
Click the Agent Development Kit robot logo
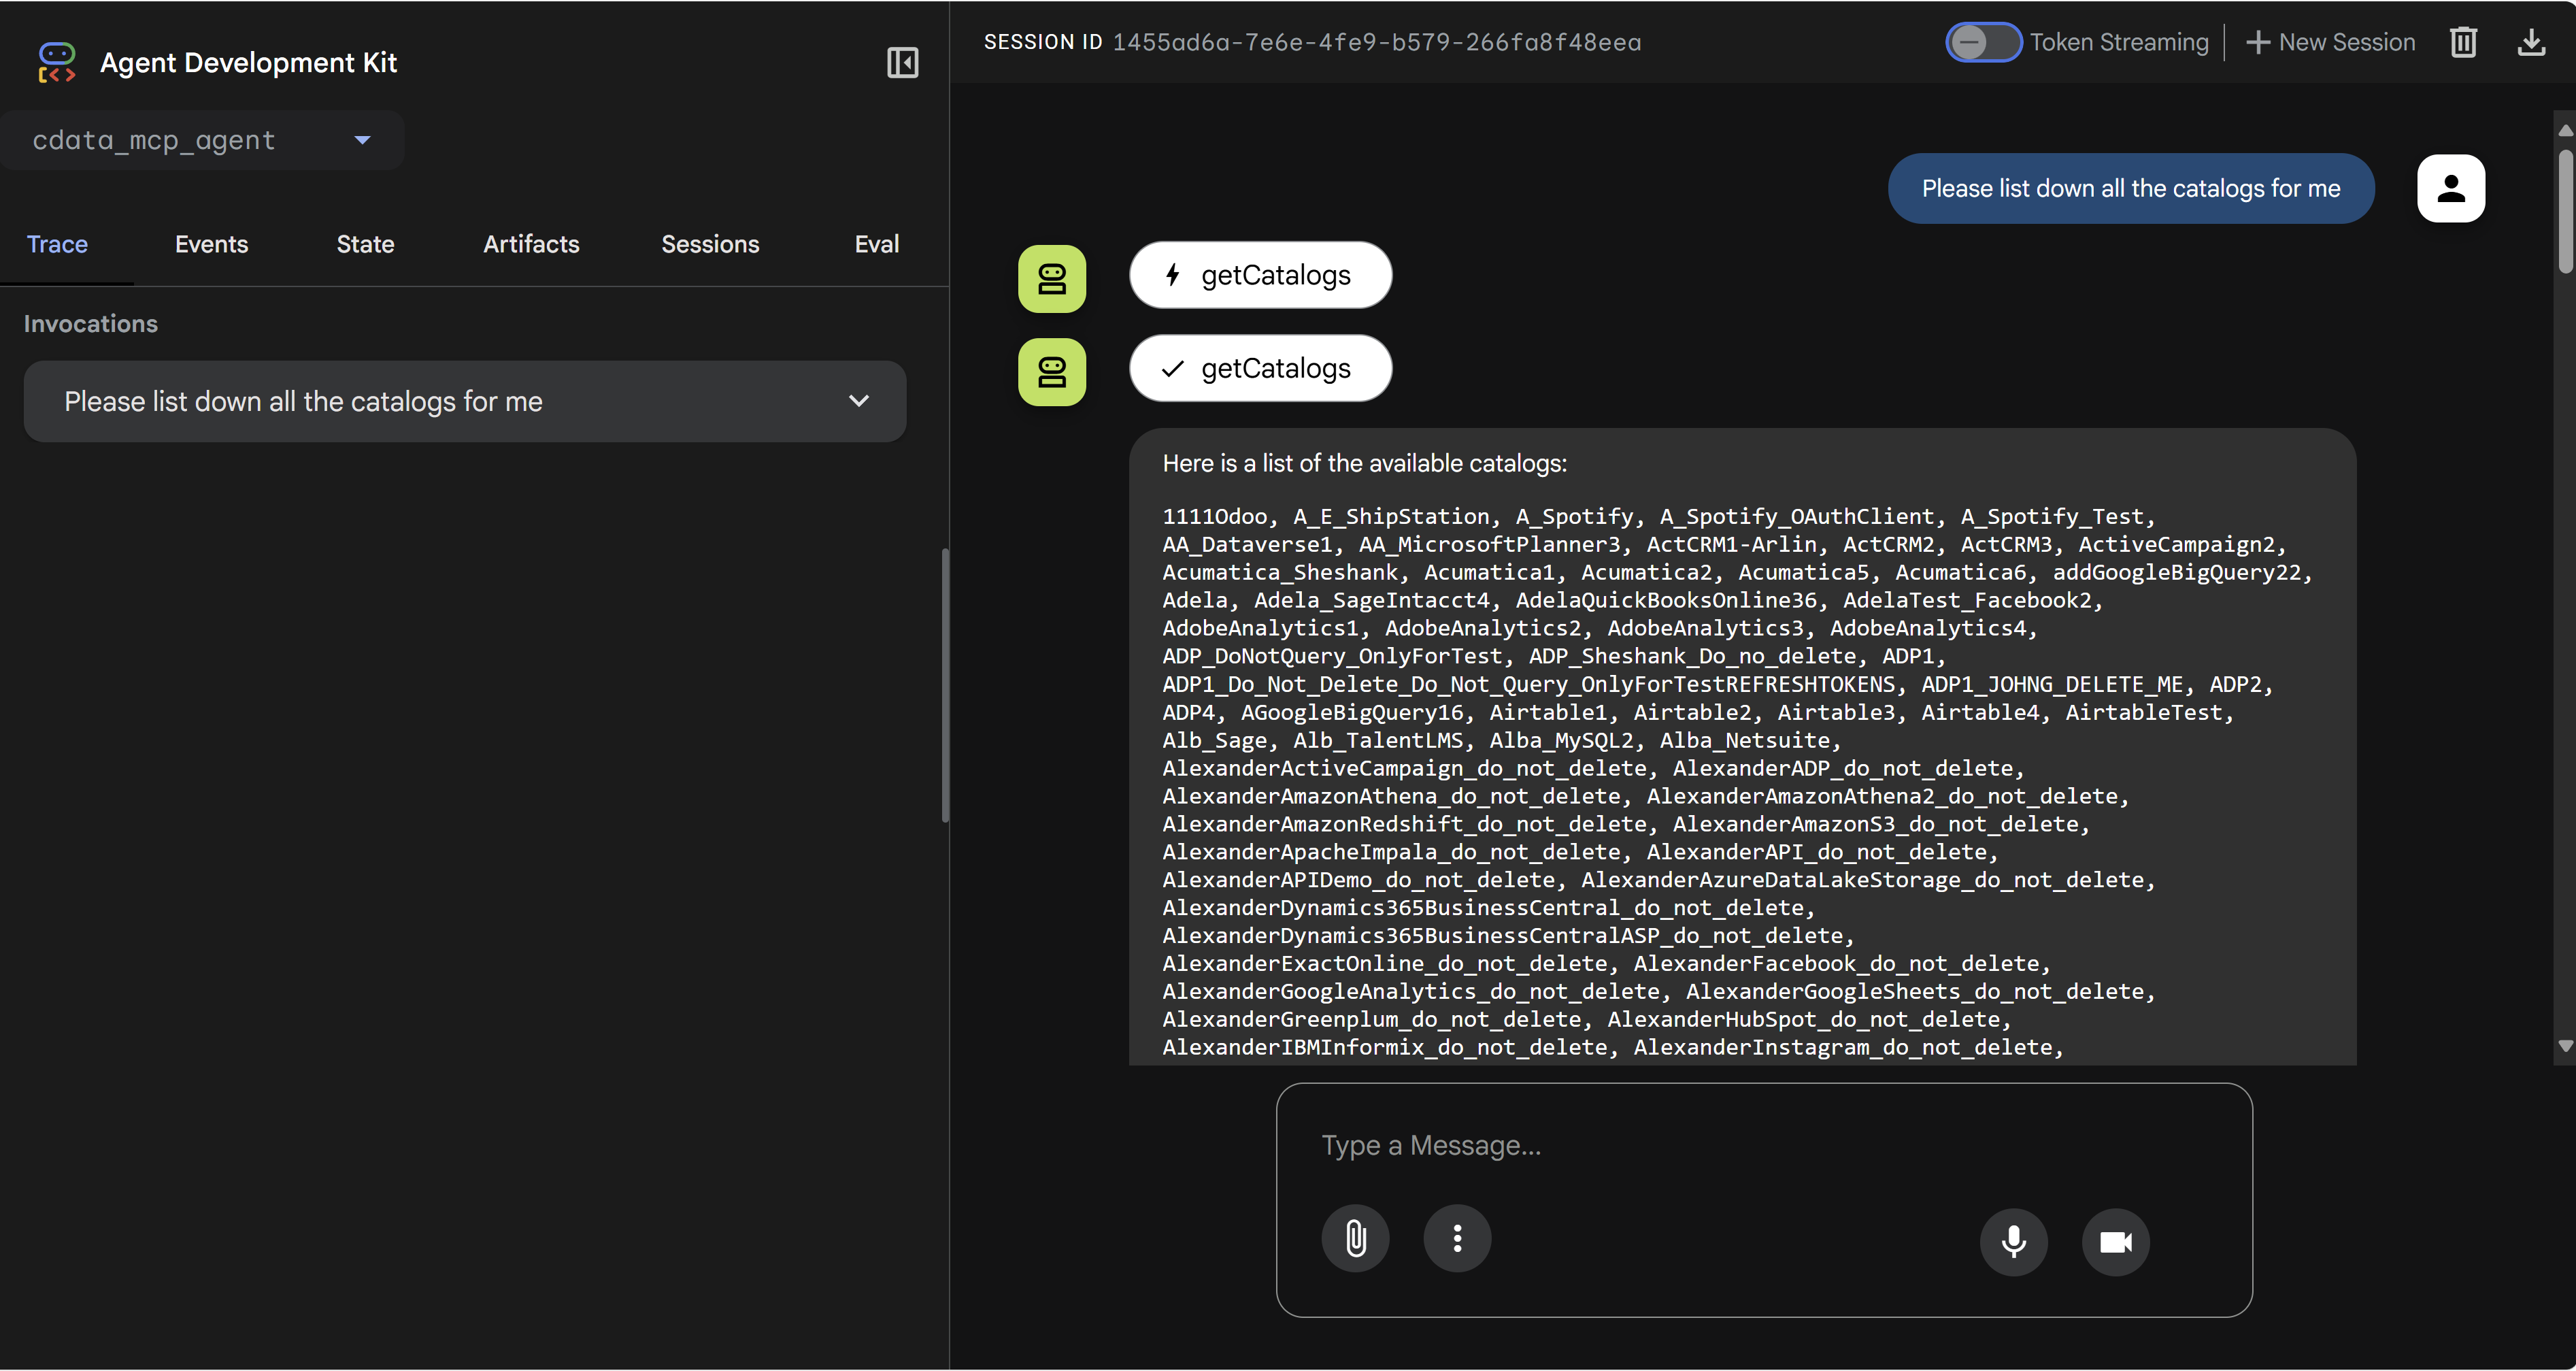56,62
